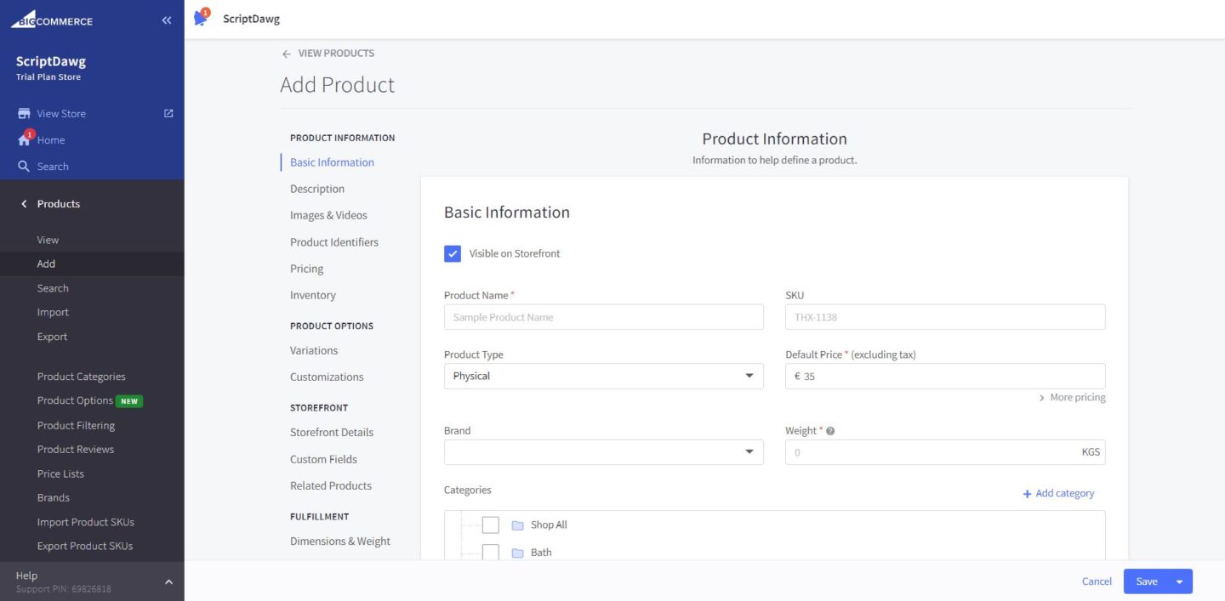The width and height of the screenshot is (1225, 601).
Task: Click the Save button
Action: coord(1146,581)
